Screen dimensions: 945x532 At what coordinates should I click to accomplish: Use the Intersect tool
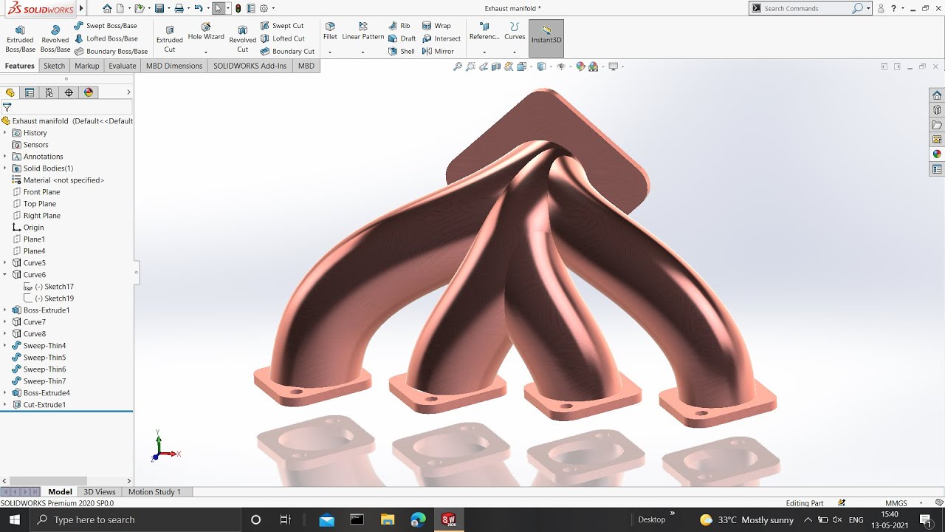pos(441,38)
